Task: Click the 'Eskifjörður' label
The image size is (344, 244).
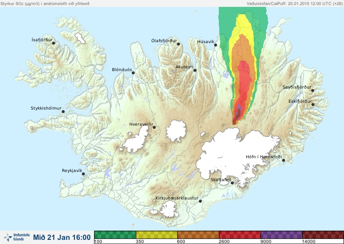Action: pos(300,101)
